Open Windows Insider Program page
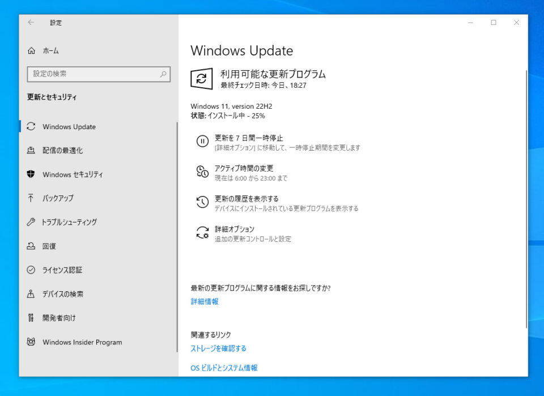The height and width of the screenshot is (396, 544). tap(98, 342)
